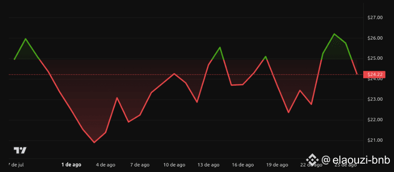The image size is (394, 172).
Task: Click the lowest red trough on chart
Action: (x=94, y=142)
